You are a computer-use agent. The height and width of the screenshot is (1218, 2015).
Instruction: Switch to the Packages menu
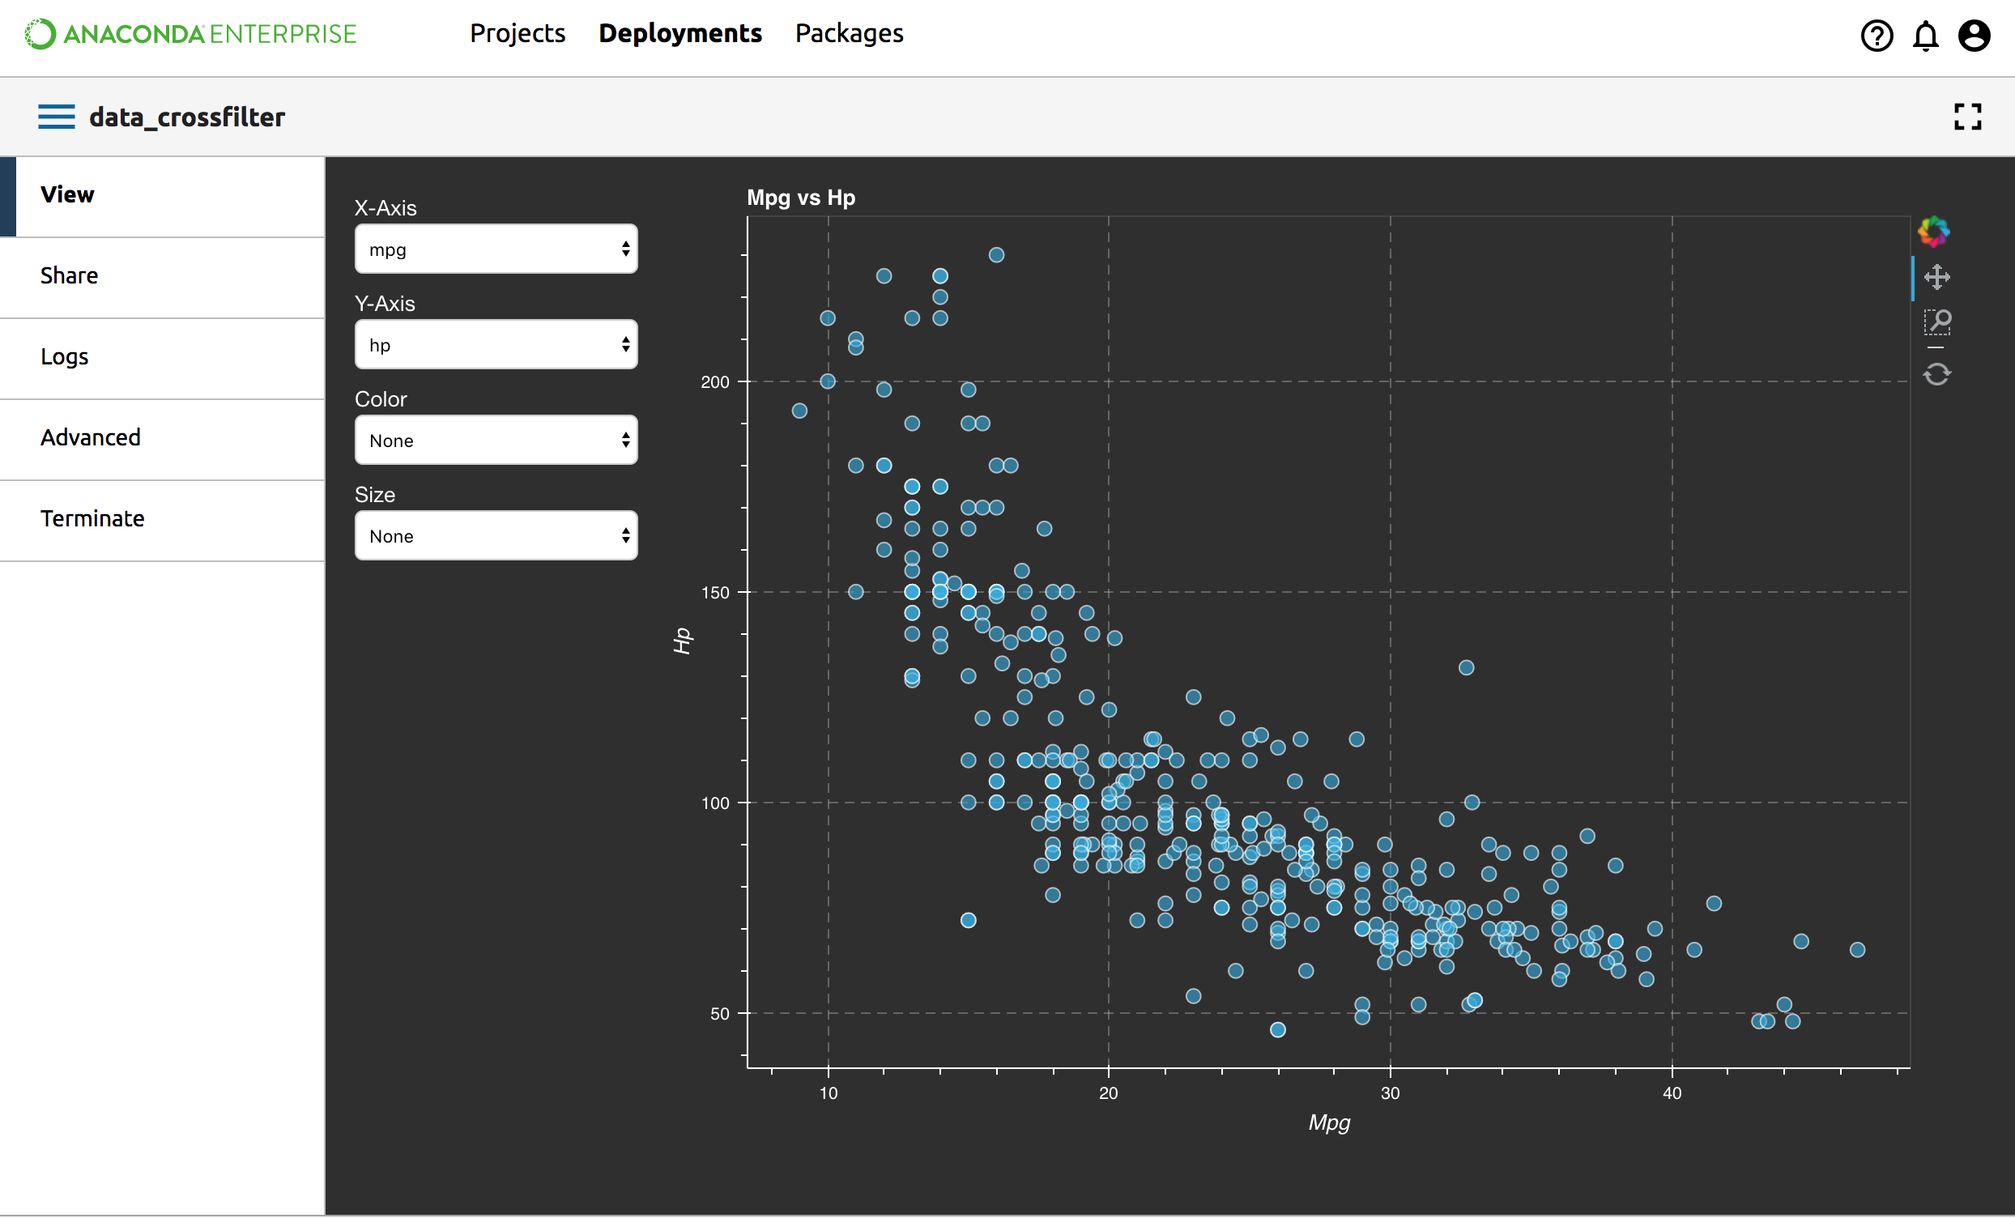(849, 33)
